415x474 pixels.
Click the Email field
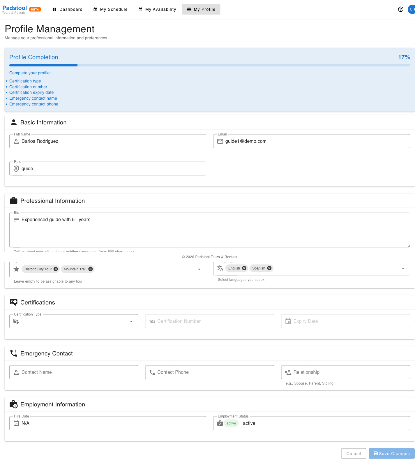pyautogui.click(x=312, y=141)
